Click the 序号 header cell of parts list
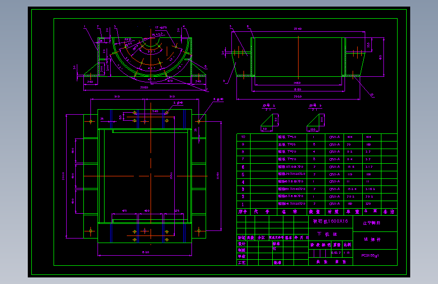The image size is (438, 284). coord(243,212)
